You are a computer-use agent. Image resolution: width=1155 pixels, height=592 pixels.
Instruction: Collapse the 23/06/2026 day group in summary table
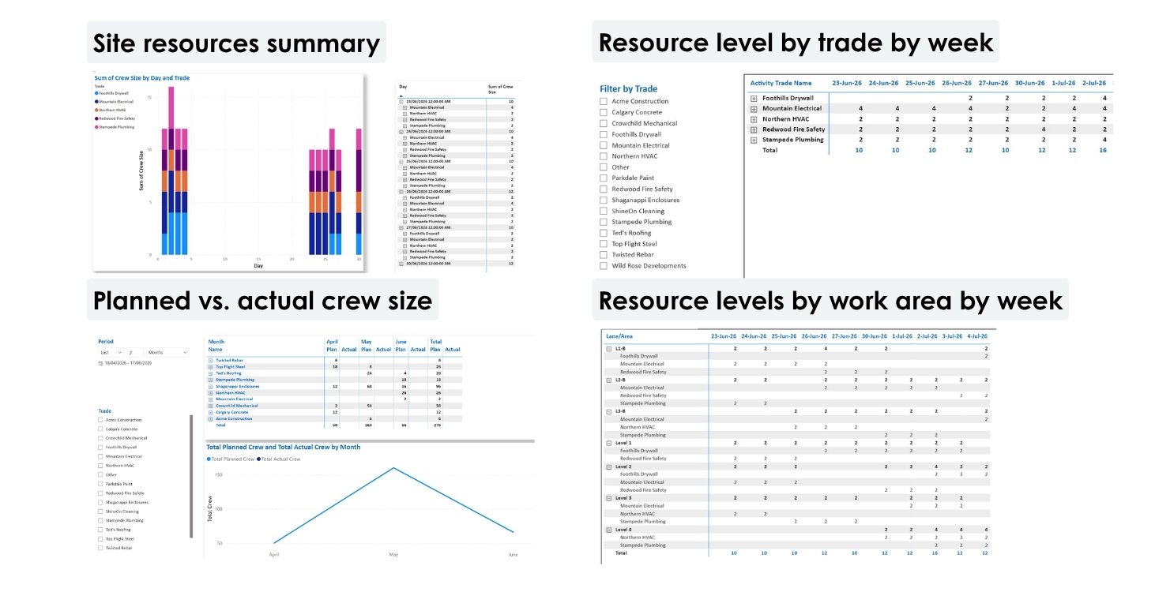(401, 102)
